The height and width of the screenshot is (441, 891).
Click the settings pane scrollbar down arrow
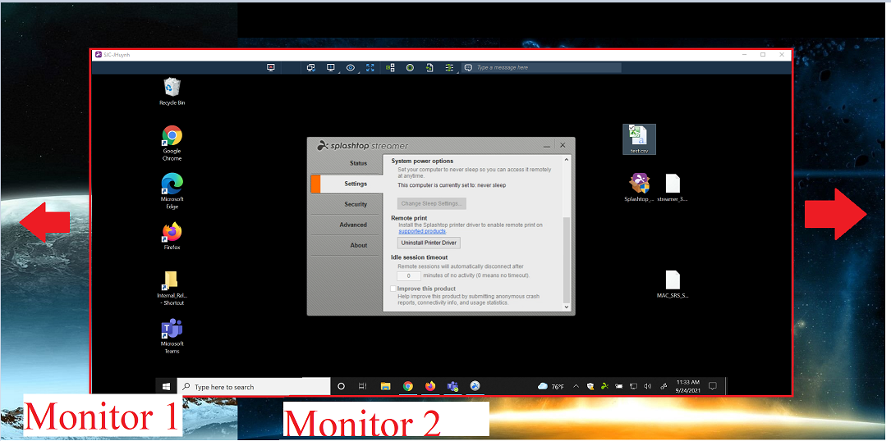pos(566,307)
